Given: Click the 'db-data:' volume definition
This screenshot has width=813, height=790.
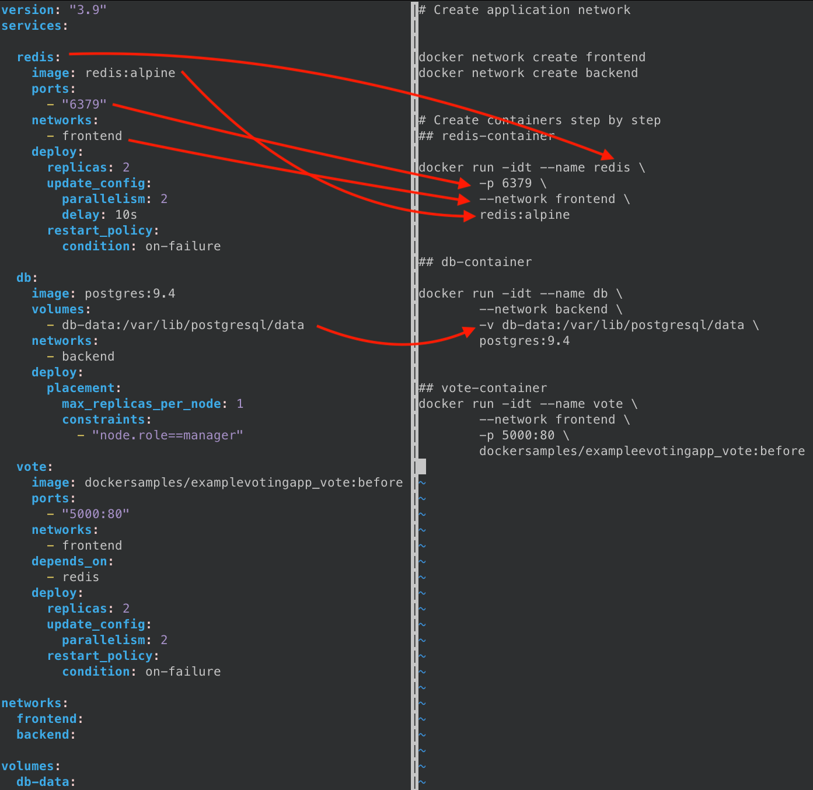Looking at the screenshot, I should 46,782.
